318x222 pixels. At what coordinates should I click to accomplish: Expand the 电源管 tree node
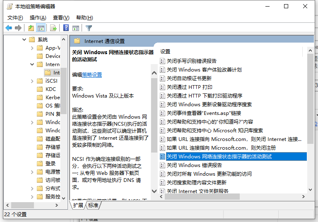click(32, 172)
